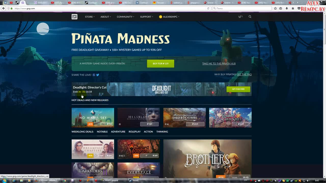The width and height of the screenshot is (326, 183).
Task: Open the shopping cart
Action: pos(240,17)
